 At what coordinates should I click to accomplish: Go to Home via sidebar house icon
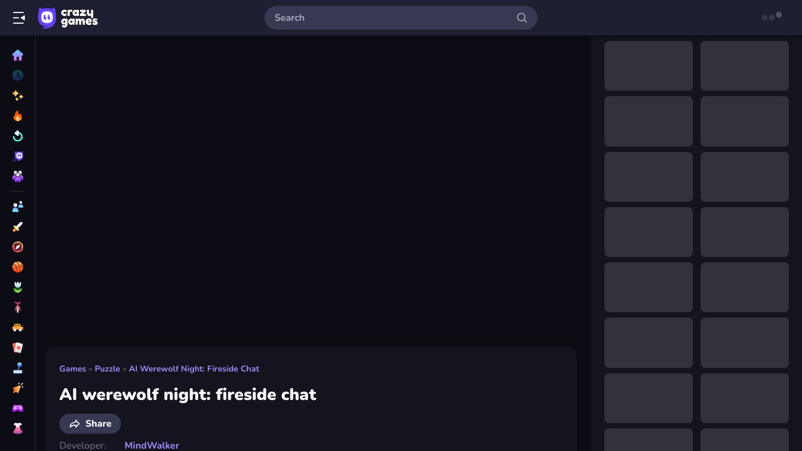pos(18,55)
